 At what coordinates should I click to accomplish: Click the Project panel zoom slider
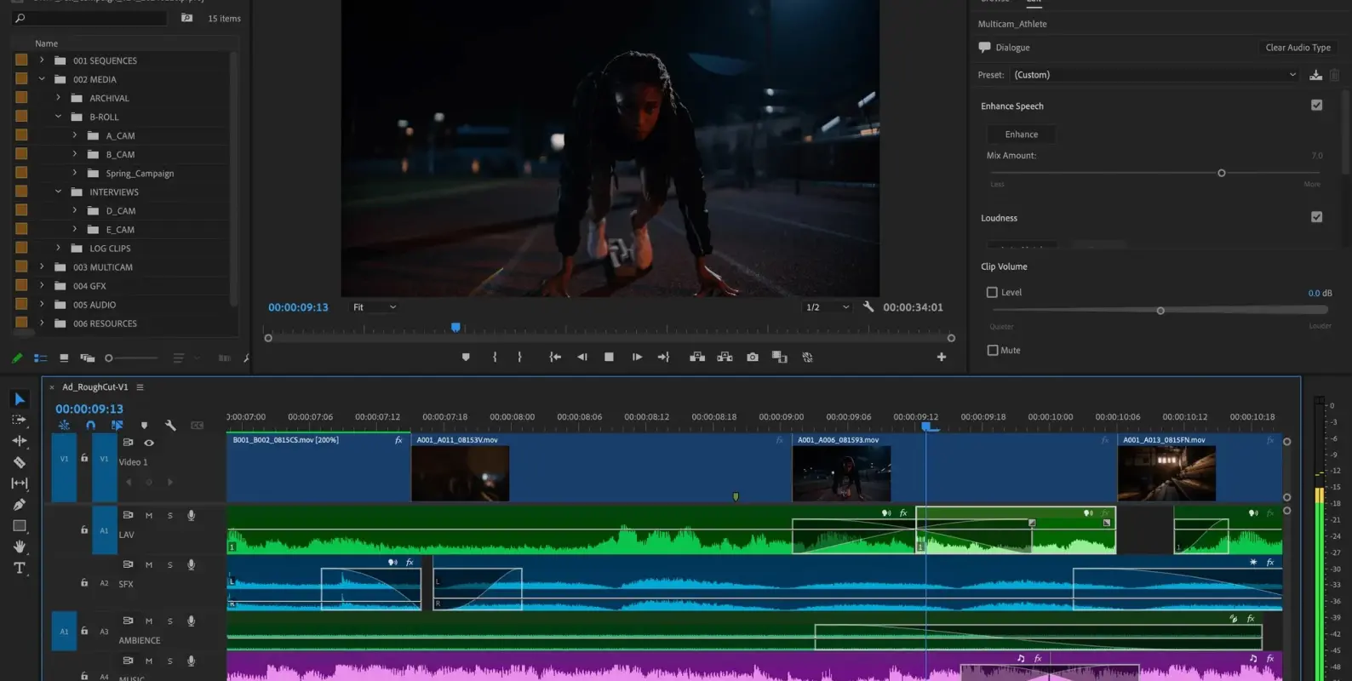[x=131, y=358]
